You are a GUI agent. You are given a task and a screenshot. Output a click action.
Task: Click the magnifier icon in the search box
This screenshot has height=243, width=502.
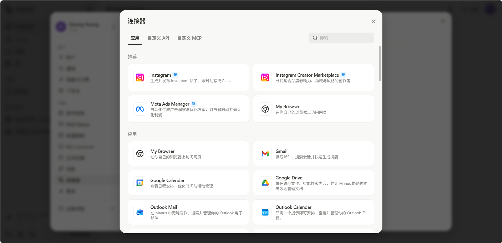pyautogui.click(x=315, y=38)
